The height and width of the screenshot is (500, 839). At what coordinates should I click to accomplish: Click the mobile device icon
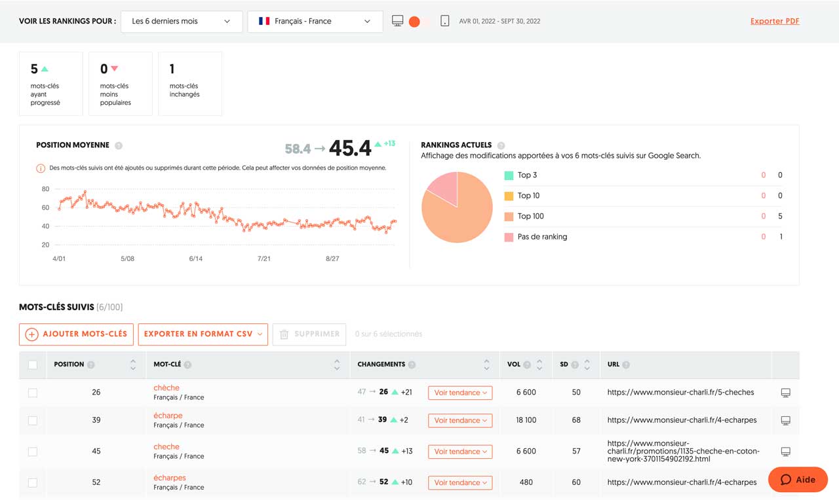point(444,21)
